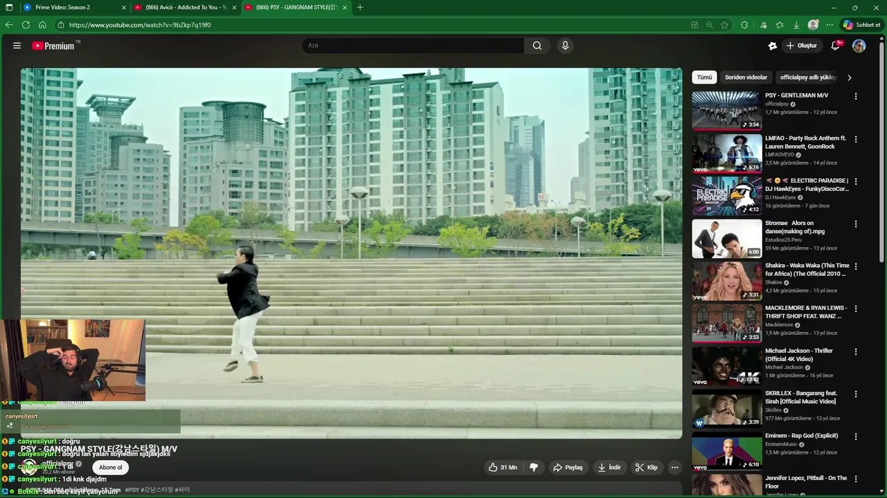
Task: Open more actions for Jennifer Lopez On The Floor
Action: 856,479
